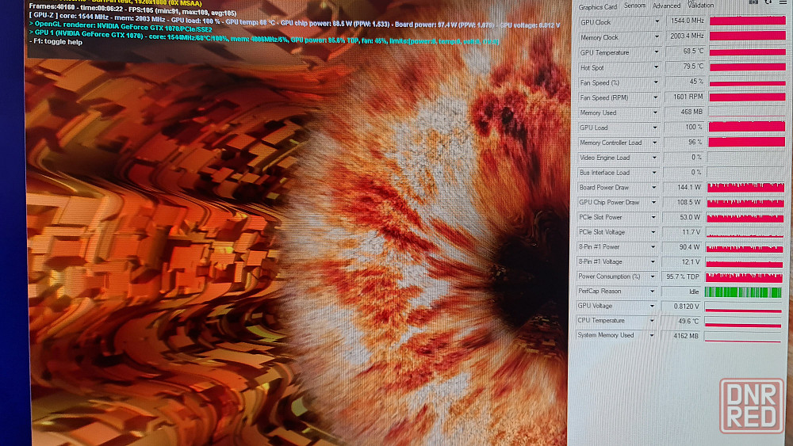Screen dimensions: 793x446
Task: Open the PerfCap Reason dropdown
Action: pos(656,292)
